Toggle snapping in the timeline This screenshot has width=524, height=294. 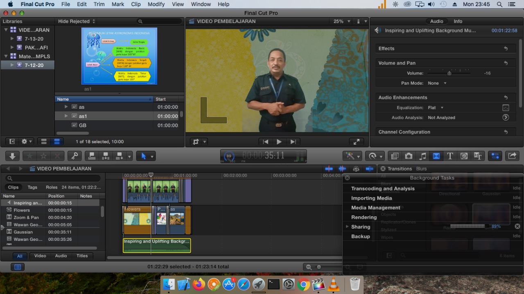pos(369,169)
